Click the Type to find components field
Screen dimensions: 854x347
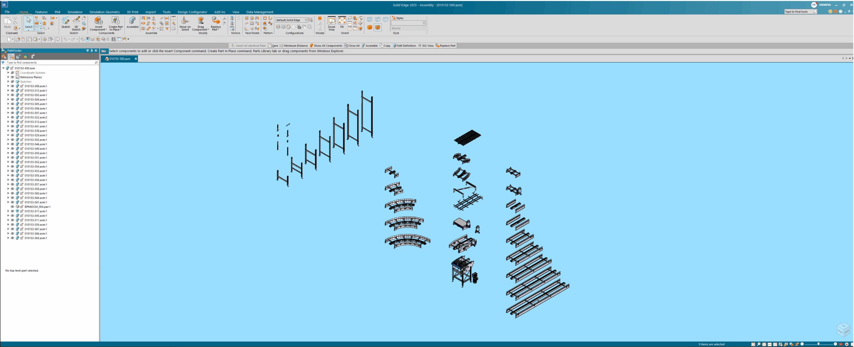(50, 63)
